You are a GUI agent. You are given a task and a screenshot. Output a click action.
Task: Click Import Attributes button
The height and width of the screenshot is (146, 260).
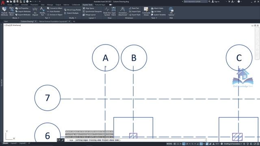pos(23,11)
